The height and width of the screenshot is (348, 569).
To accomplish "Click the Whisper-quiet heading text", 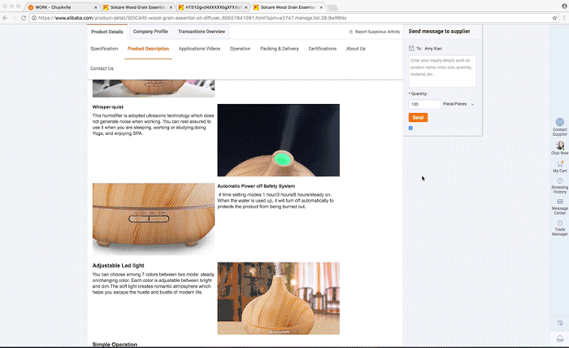I will tap(108, 107).
